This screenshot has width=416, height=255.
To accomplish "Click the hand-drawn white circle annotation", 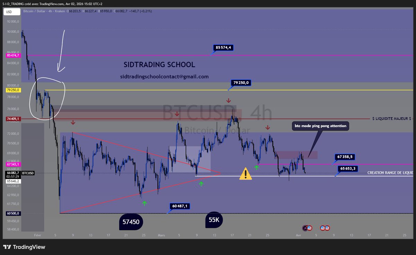I will click(x=47, y=98).
